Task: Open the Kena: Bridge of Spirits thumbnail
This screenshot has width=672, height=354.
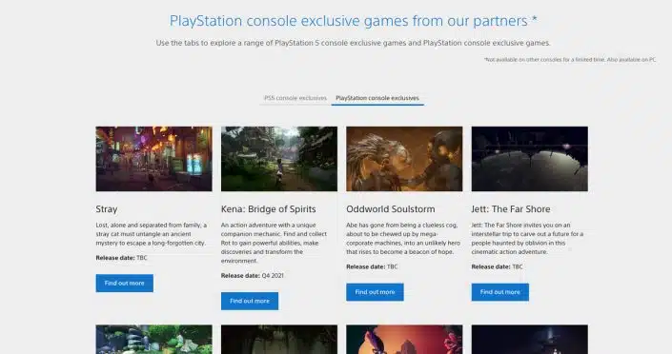Action: pos(279,159)
